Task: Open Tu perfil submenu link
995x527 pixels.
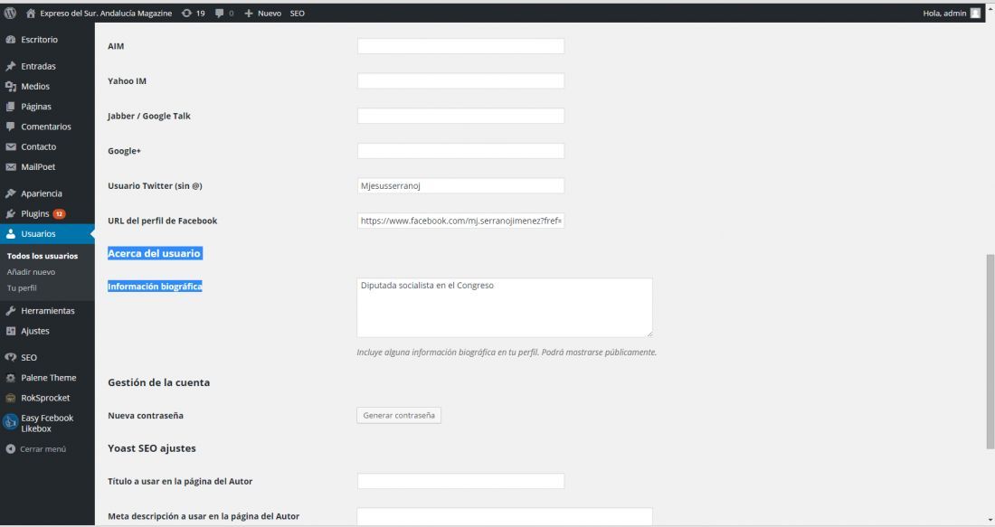Action: (x=22, y=288)
